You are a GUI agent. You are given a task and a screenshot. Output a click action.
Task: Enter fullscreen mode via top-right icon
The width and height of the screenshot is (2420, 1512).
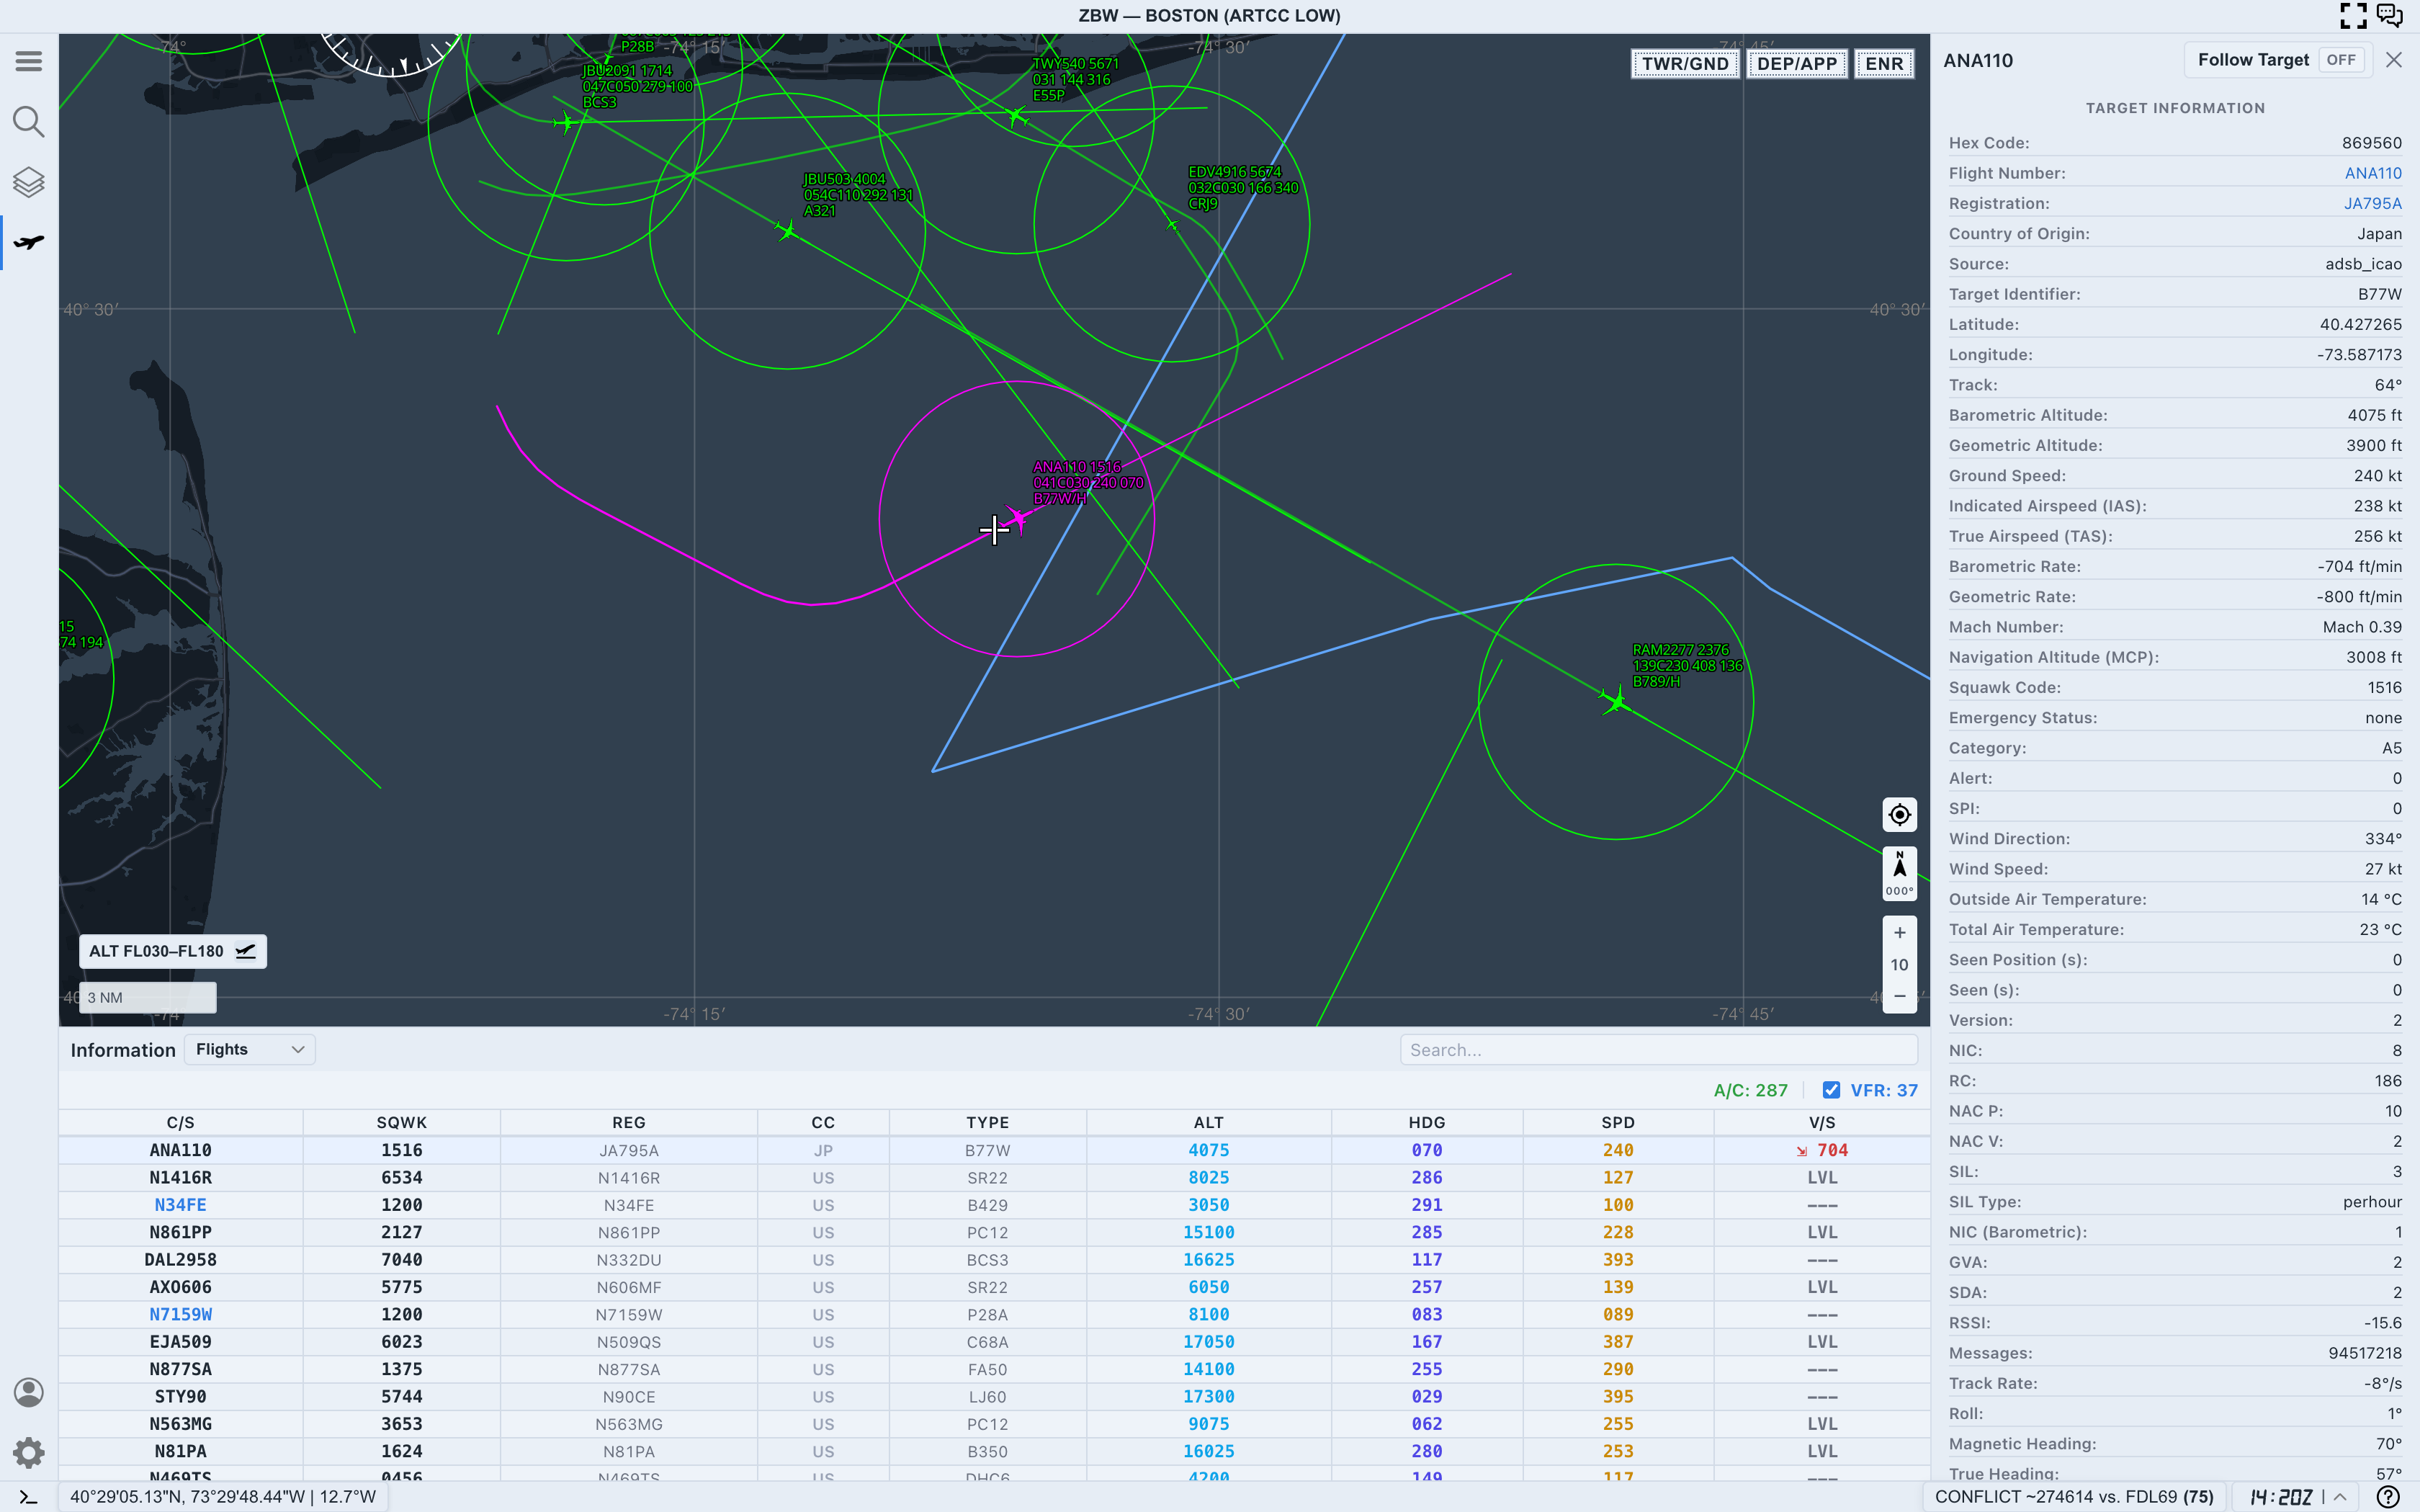2353,15
